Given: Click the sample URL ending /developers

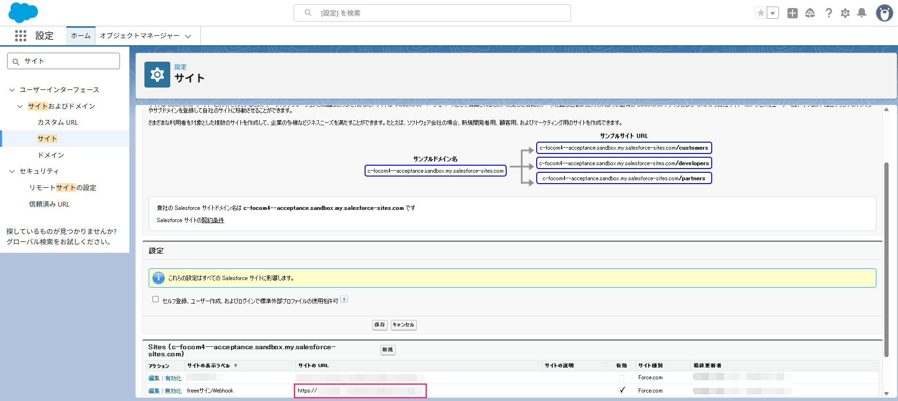Looking at the screenshot, I should 624,163.
